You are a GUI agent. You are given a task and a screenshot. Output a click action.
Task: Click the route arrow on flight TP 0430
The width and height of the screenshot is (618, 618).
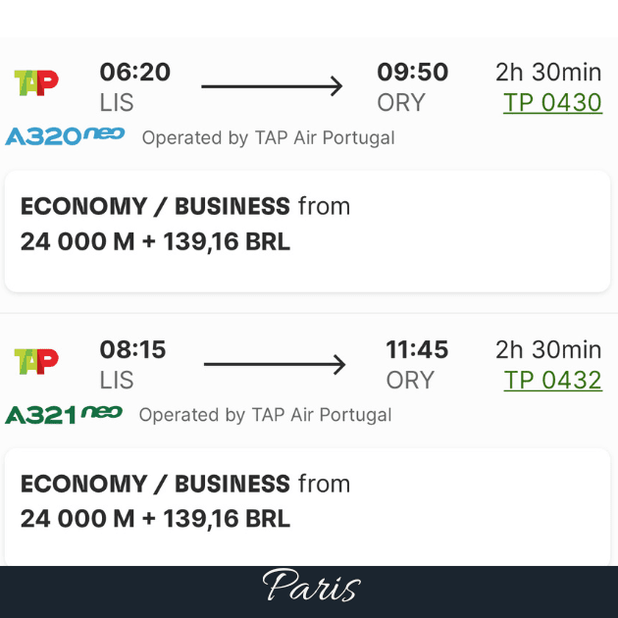point(272,86)
